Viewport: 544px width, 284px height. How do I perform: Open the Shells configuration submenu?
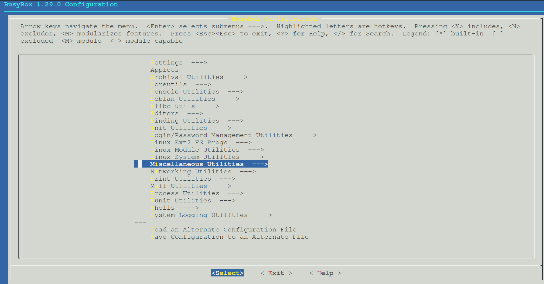pos(162,208)
